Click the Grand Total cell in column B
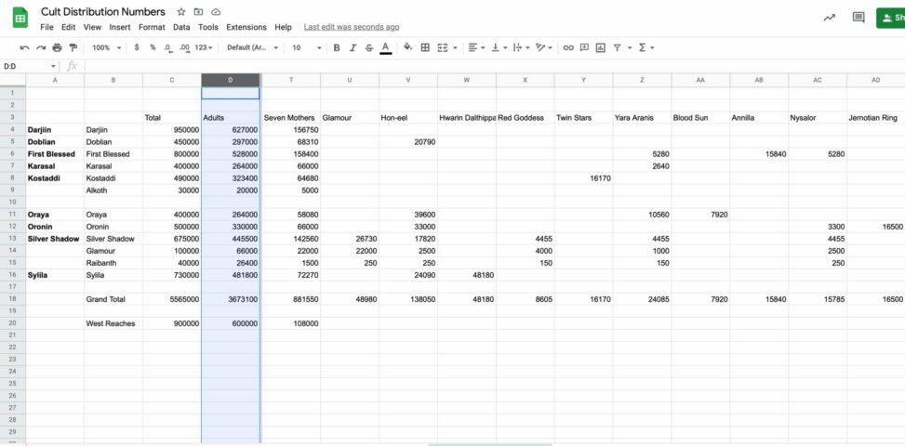The height and width of the screenshot is (446, 905). click(113, 299)
